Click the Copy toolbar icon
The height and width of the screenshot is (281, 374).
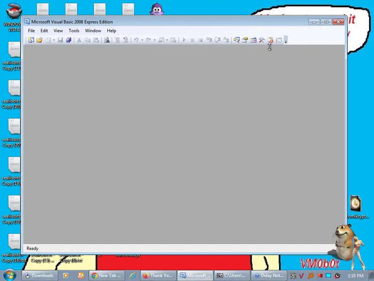click(88, 40)
